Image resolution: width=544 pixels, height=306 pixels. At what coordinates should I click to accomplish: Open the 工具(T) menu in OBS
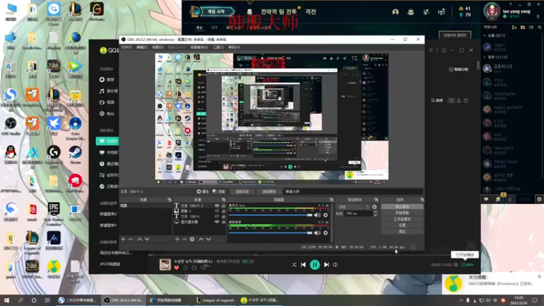218,47
